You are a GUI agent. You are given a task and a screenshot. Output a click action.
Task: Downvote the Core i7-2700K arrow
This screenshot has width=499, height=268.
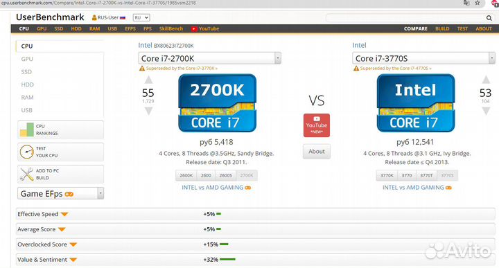148,111
